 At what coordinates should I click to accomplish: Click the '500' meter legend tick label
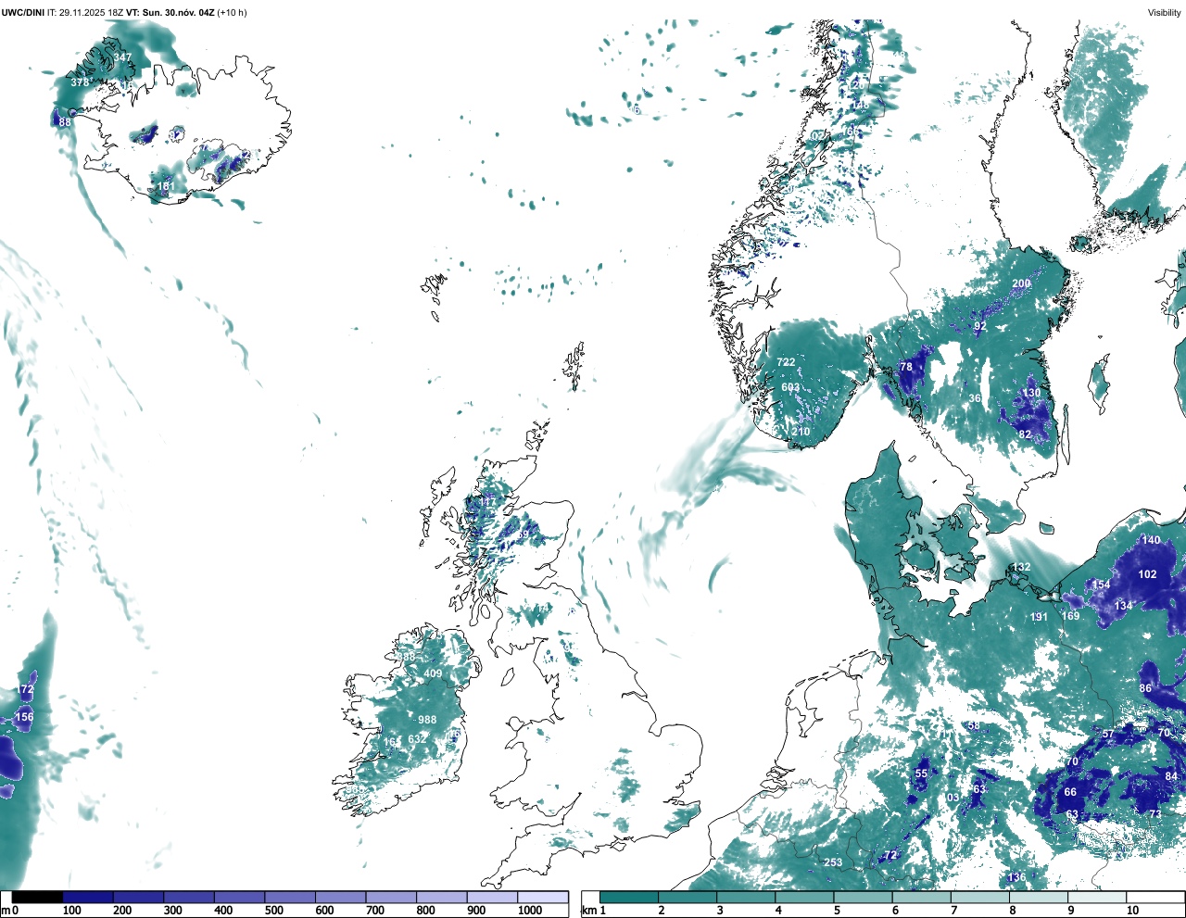point(273,911)
